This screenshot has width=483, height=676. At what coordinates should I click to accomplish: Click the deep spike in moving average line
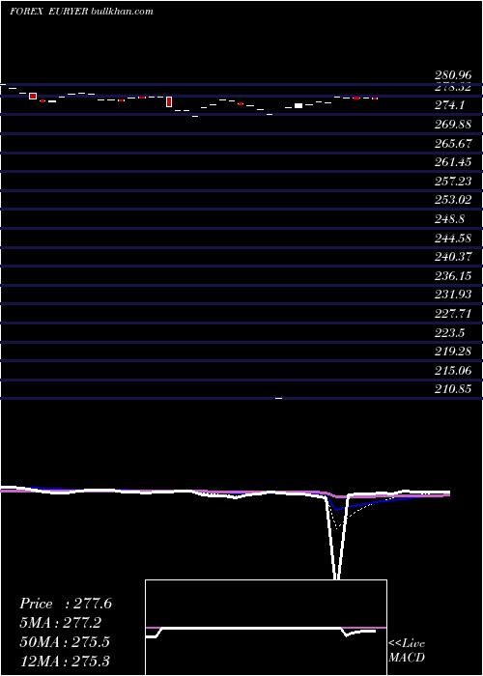337,539
